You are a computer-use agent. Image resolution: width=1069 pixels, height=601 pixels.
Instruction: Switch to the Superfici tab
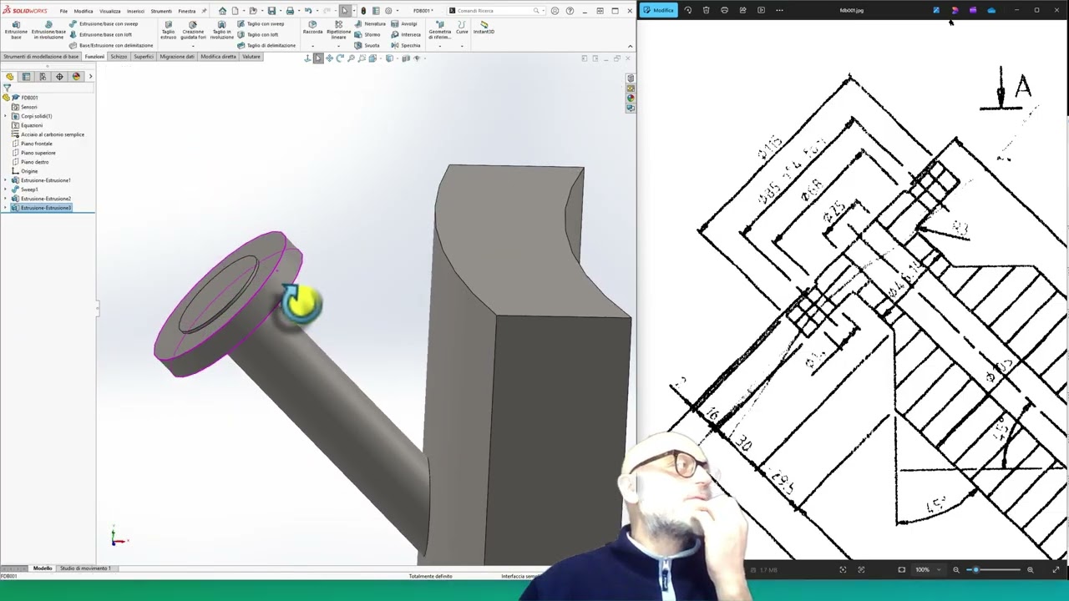click(144, 57)
